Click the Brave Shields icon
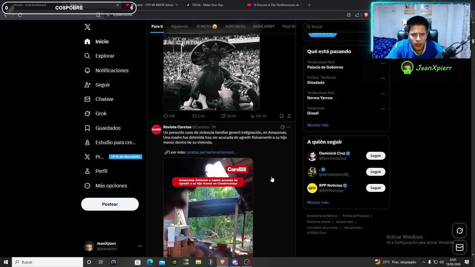475x267 pixels. click(x=366, y=15)
